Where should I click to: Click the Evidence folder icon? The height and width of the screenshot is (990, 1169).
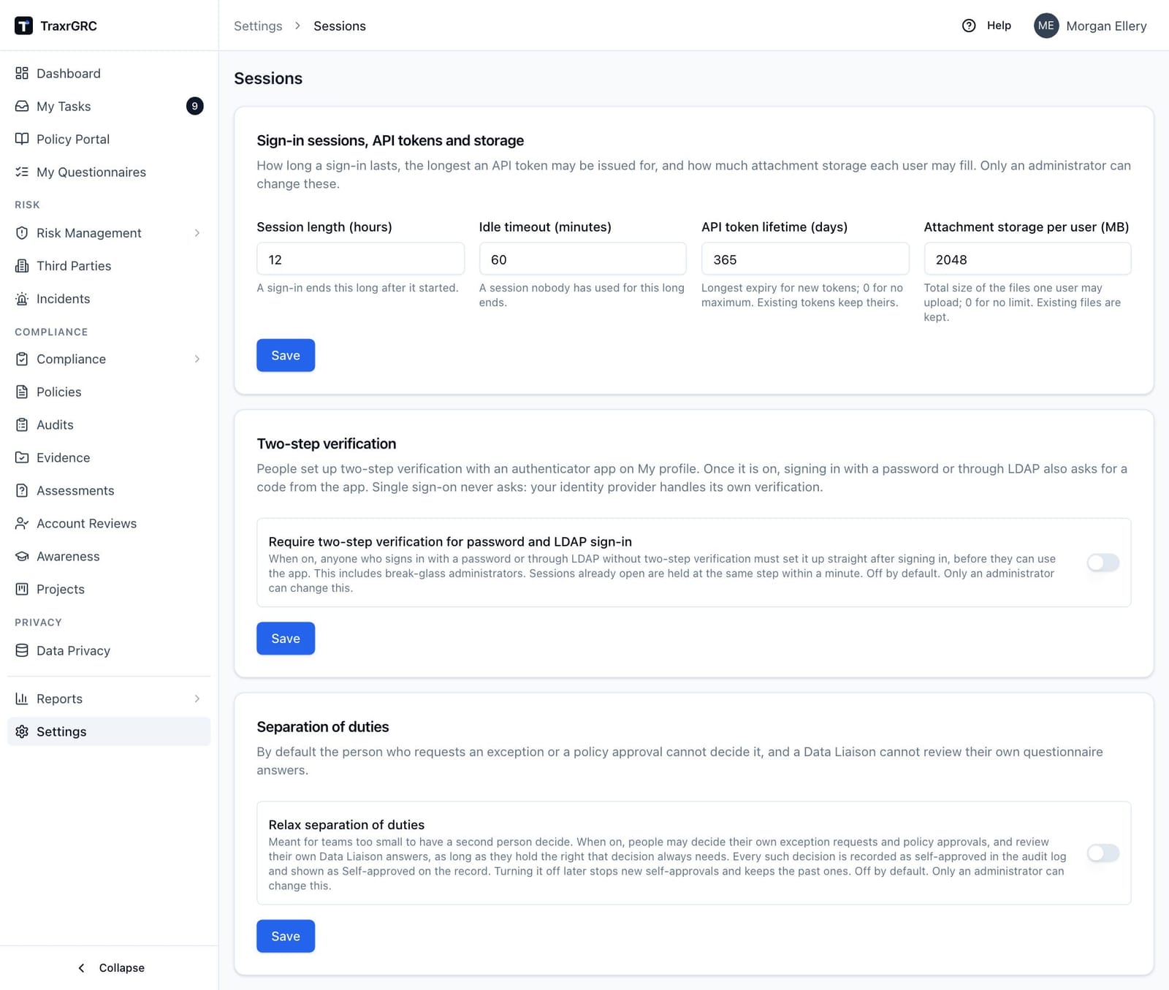22,457
